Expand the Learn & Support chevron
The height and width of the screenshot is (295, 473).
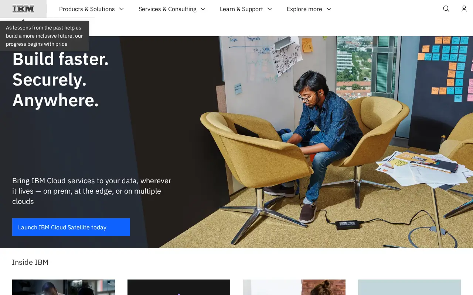(269, 9)
